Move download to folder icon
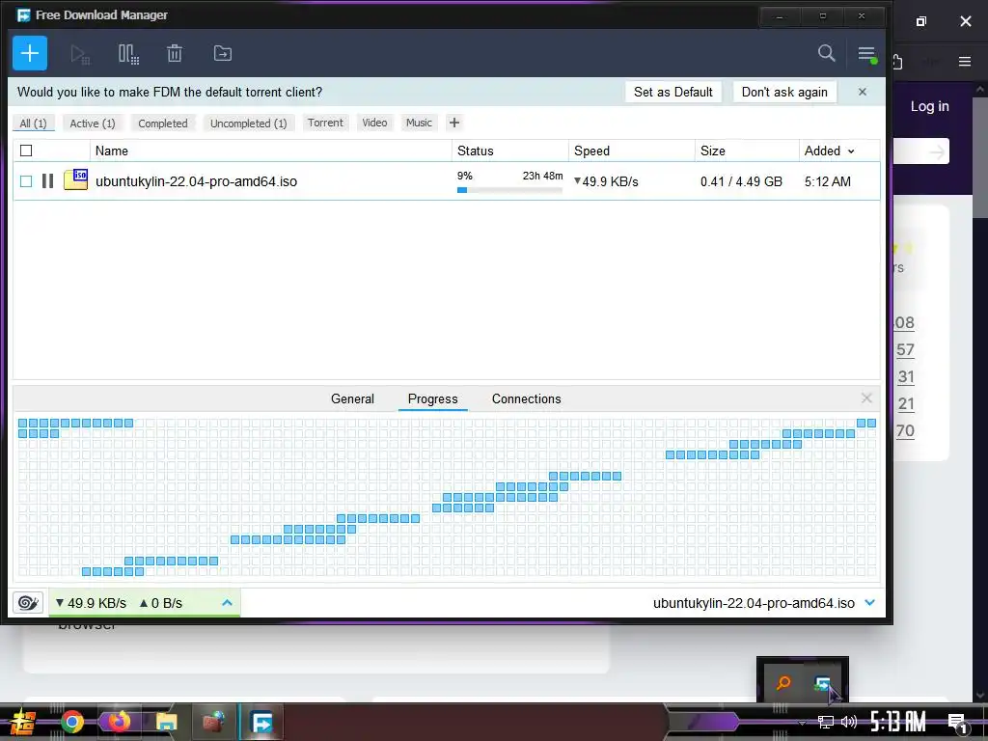The width and height of the screenshot is (988, 741). point(223,54)
